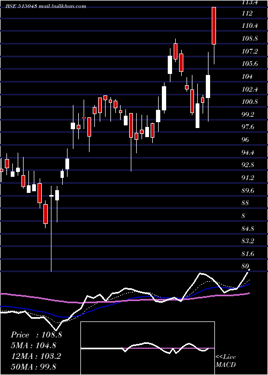This screenshot has width=268, height=375.
Task: Select the 97.6 price axis label
Action: tap(248, 127)
